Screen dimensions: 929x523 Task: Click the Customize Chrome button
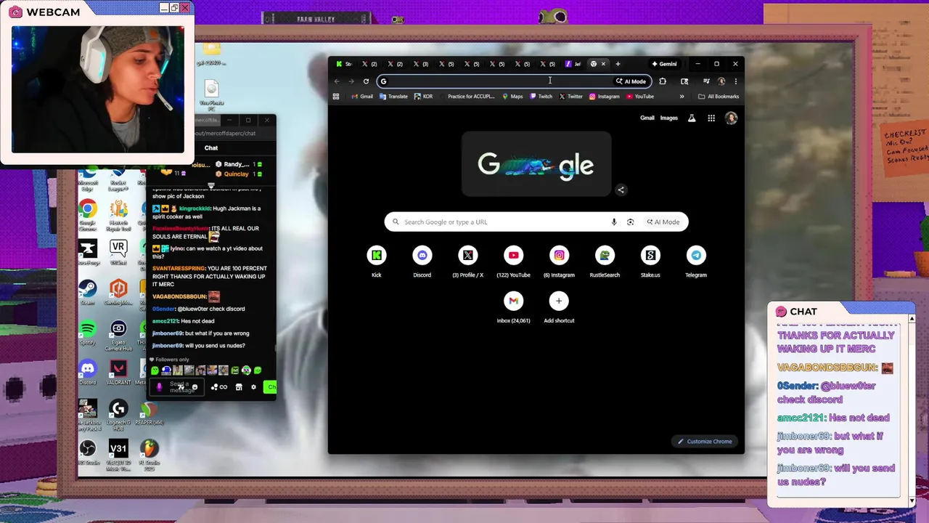[705, 441]
